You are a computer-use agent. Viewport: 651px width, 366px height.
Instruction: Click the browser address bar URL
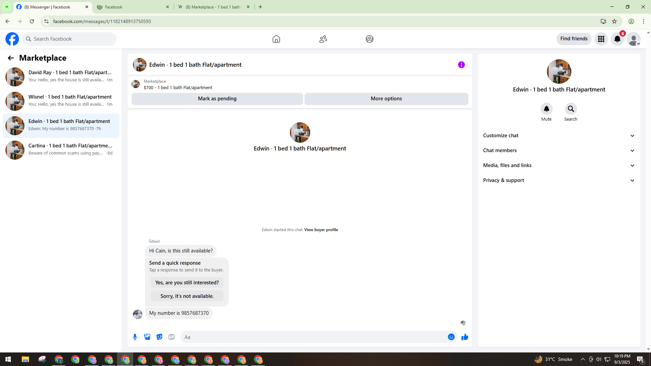point(102,21)
